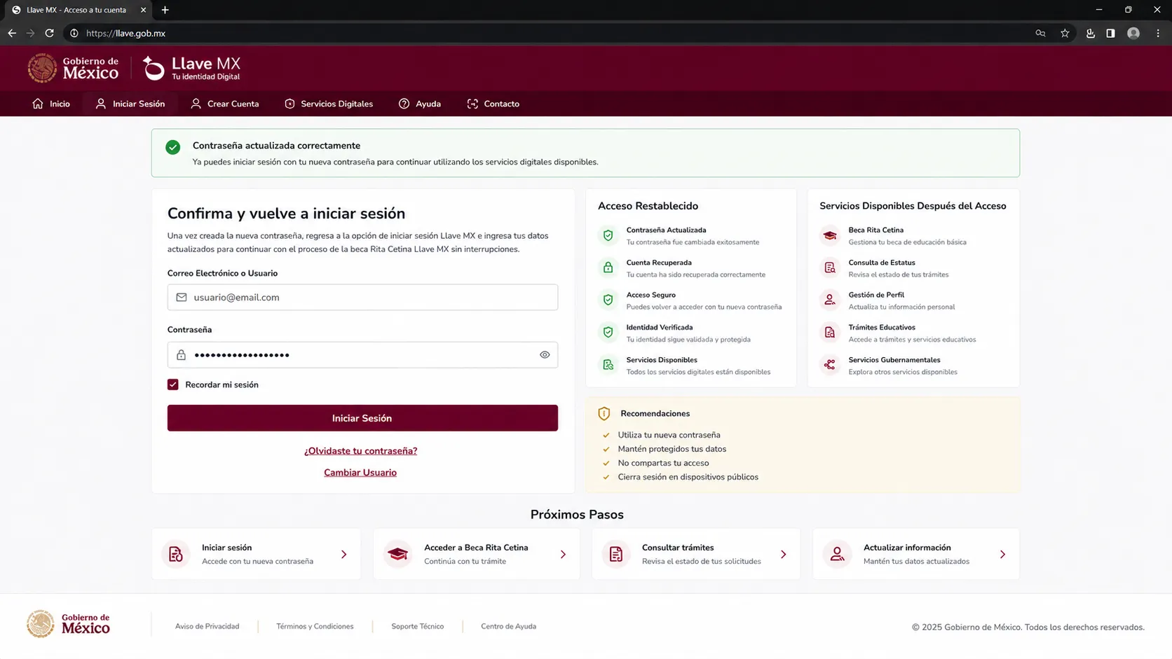This screenshot has height=659, width=1172.
Task: Bookmark this page with the star icon
Action: (1065, 33)
